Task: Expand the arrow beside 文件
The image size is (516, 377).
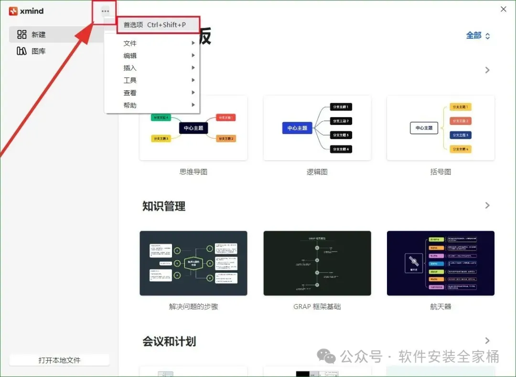Action: point(193,43)
